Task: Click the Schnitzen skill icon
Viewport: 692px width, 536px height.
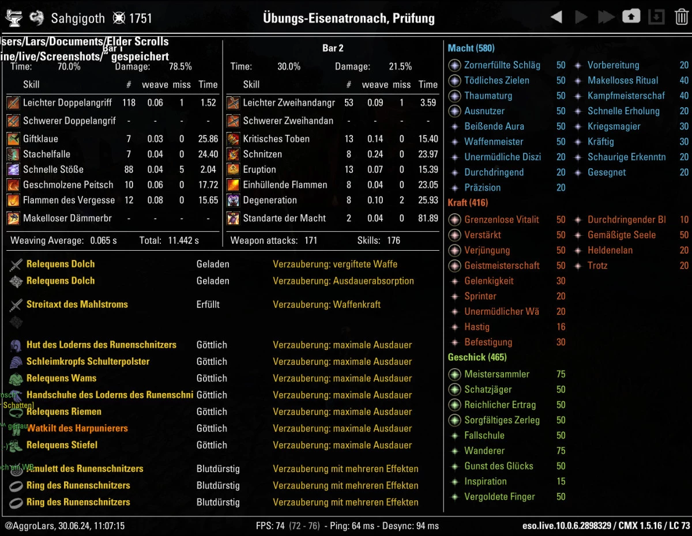Action: point(233,154)
